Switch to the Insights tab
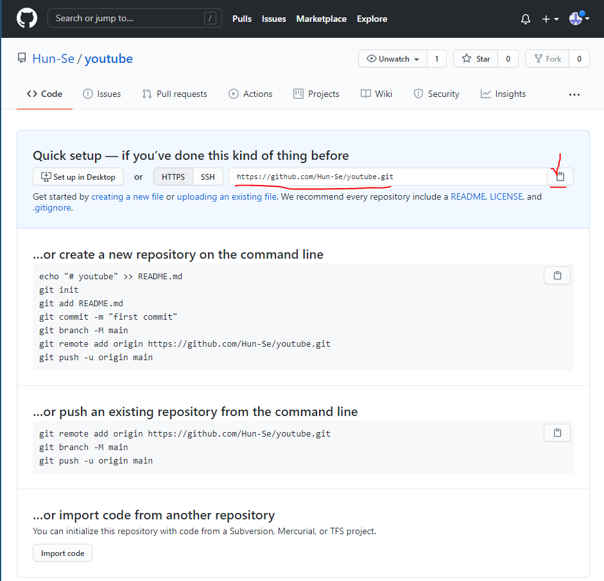 (503, 94)
